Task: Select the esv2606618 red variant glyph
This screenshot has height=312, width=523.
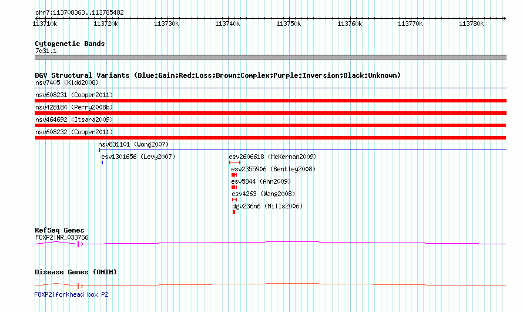Action: 235,162
